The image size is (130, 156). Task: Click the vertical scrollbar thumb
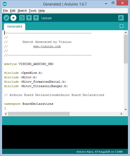(126, 49)
